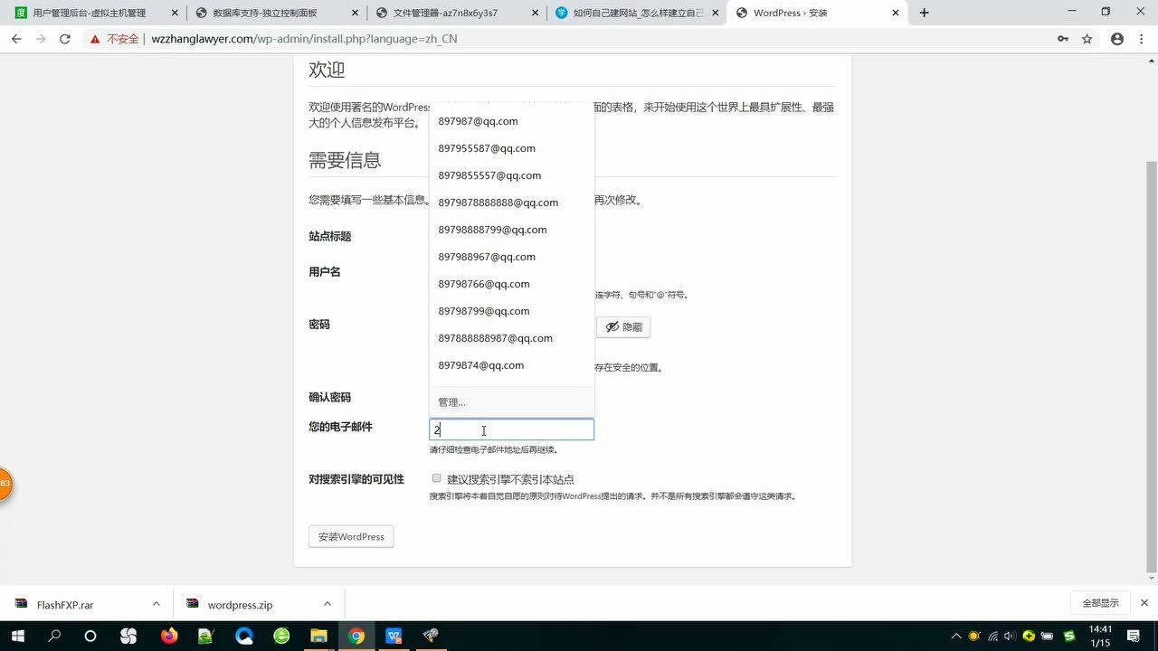Close the downloads bar

pyautogui.click(x=1144, y=603)
